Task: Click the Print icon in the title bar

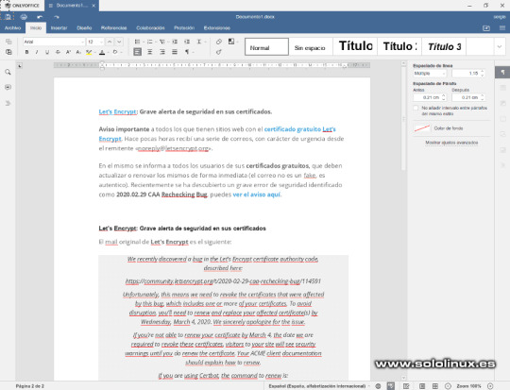Action: click(24, 17)
